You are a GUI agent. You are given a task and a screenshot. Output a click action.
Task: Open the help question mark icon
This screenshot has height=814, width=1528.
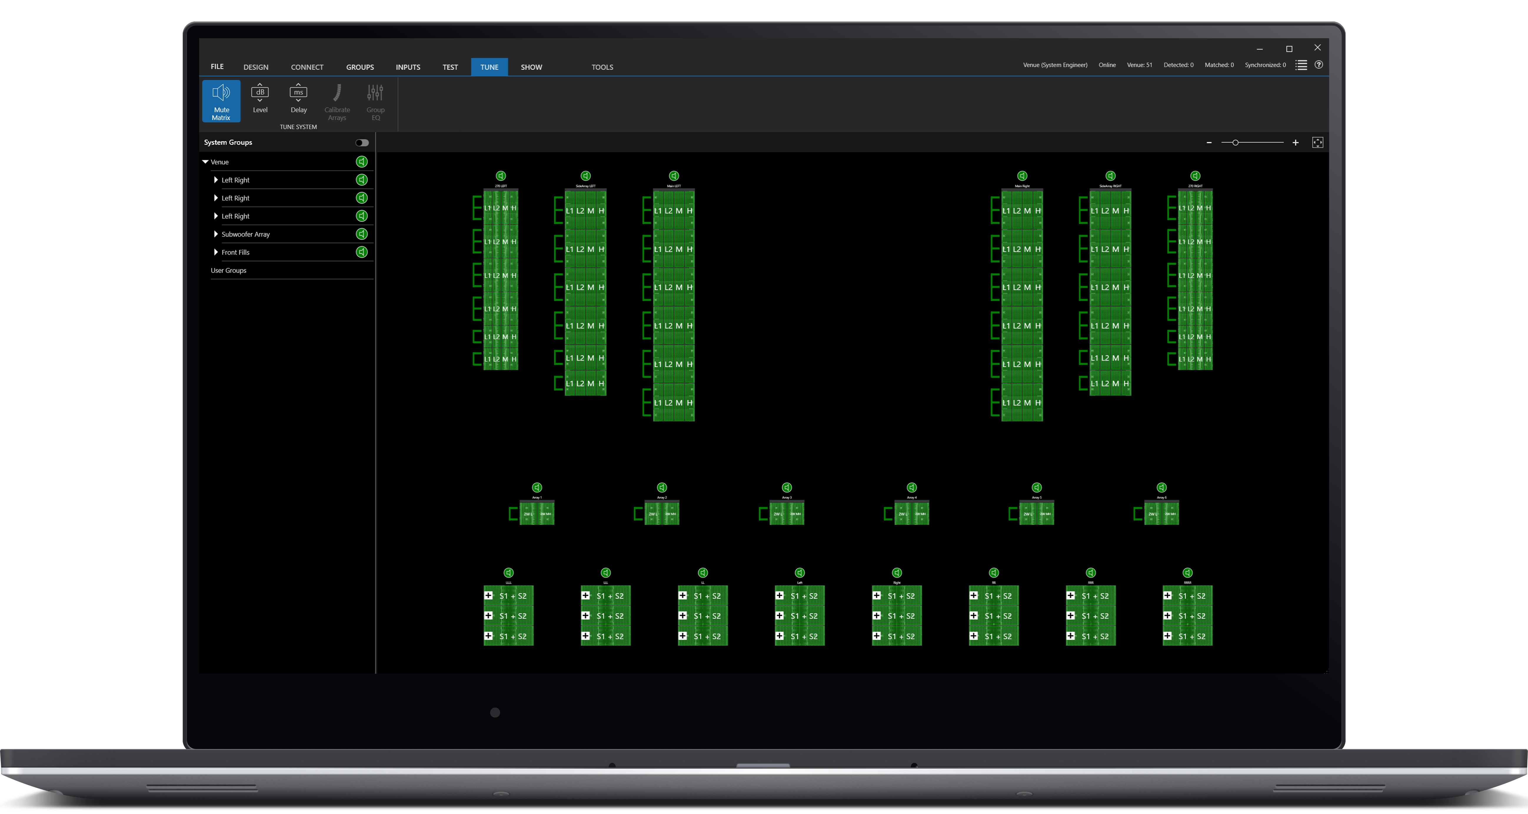pyautogui.click(x=1319, y=65)
